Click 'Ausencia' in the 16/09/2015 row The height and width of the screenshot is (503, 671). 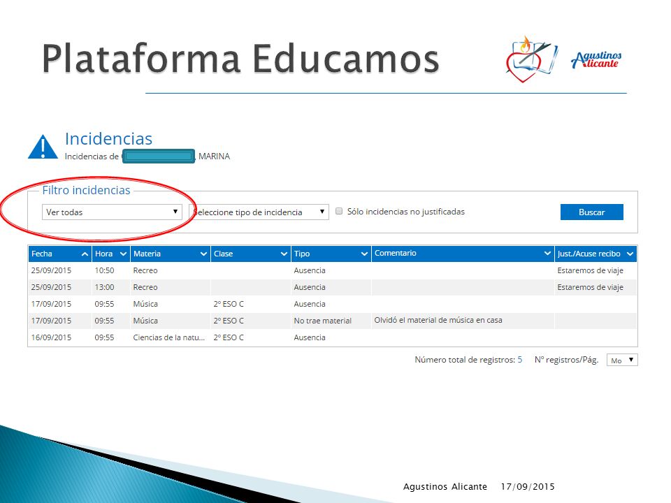click(x=310, y=337)
